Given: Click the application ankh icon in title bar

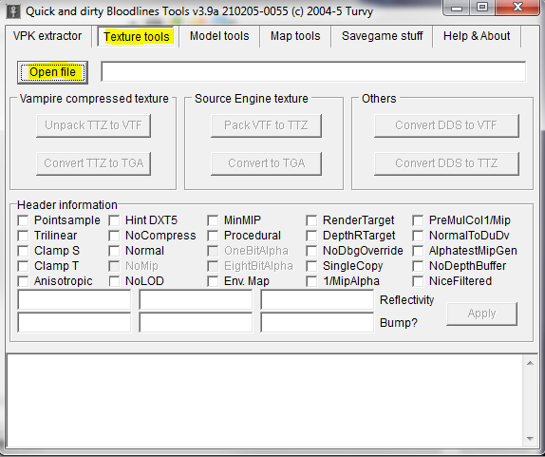Looking at the screenshot, I should [x=13, y=11].
